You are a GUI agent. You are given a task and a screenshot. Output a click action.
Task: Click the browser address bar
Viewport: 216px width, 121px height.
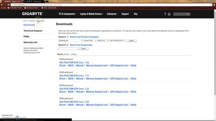[x=110, y=5]
